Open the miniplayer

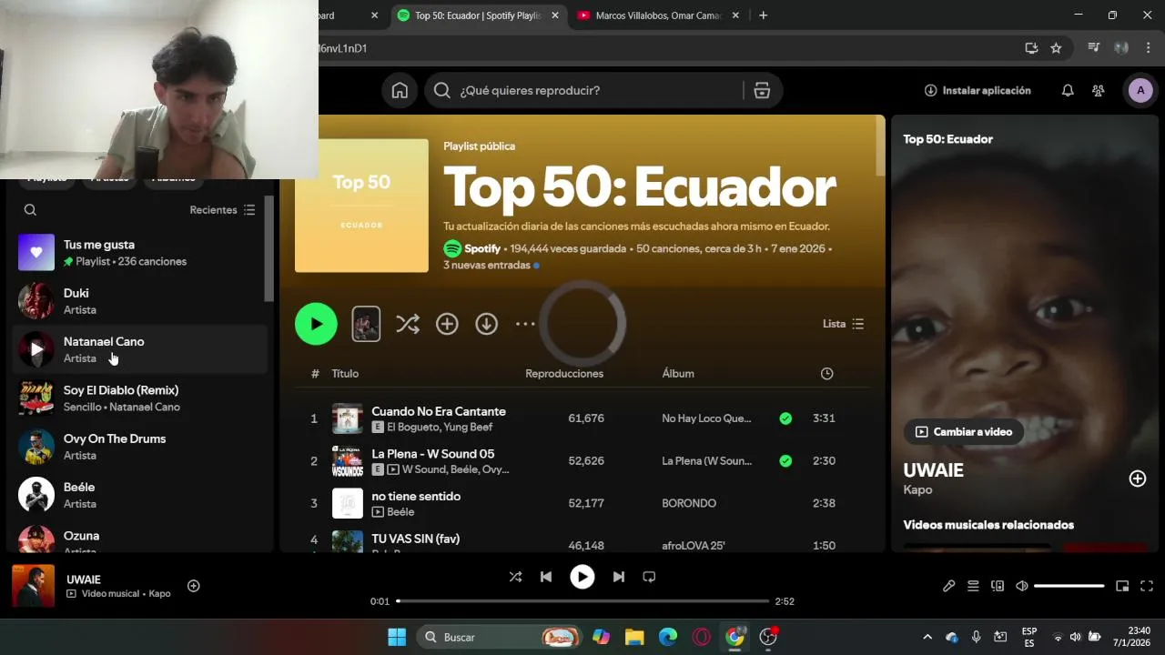[x=1122, y=586]
